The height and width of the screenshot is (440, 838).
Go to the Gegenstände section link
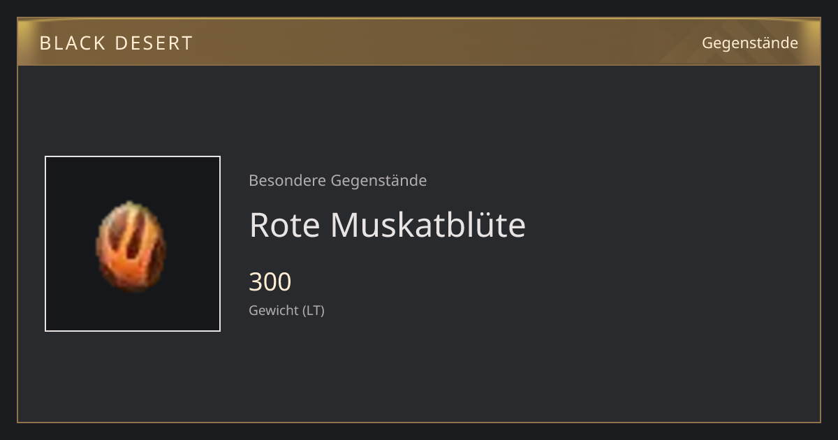[x=749, y=43]
